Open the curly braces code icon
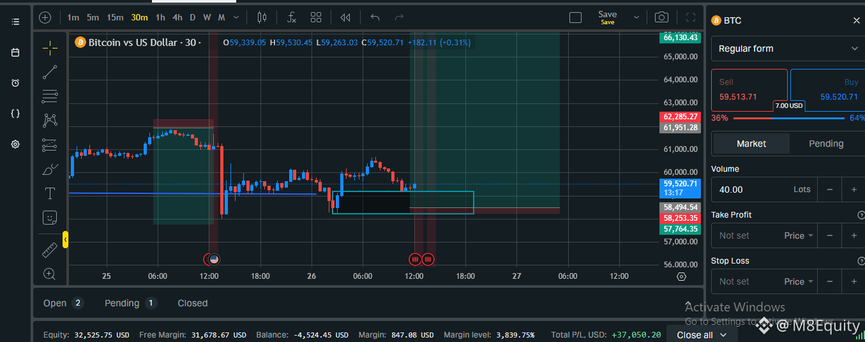The height and width of the screenshot is (342, 865). point(15,114)
